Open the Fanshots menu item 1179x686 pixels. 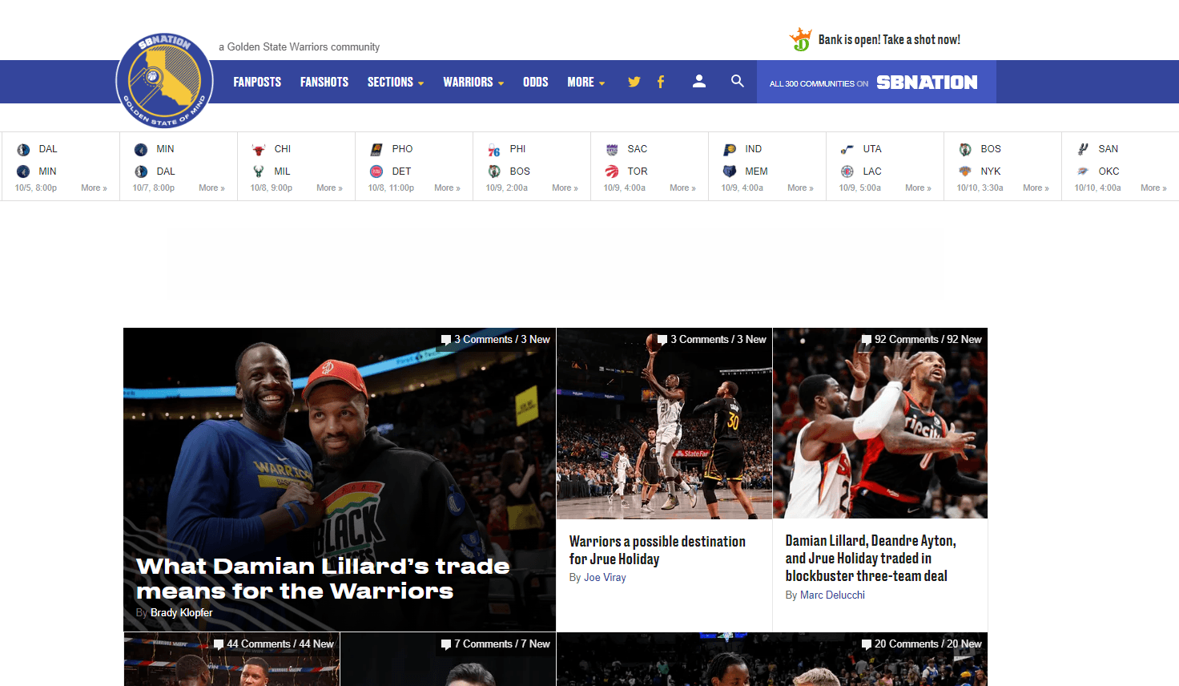tap(324, 82)
